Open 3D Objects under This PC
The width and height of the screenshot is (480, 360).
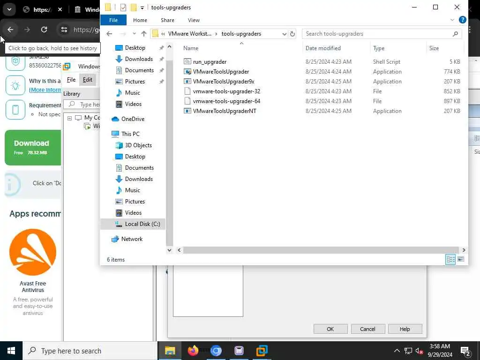(138, 145)
